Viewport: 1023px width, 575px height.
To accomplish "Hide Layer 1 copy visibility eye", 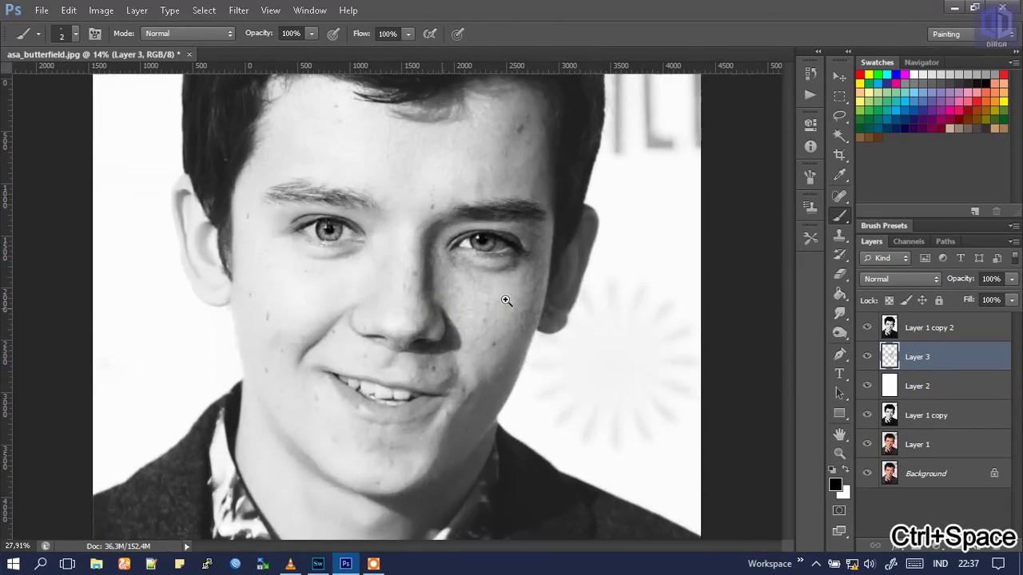I will pos(867,414).
